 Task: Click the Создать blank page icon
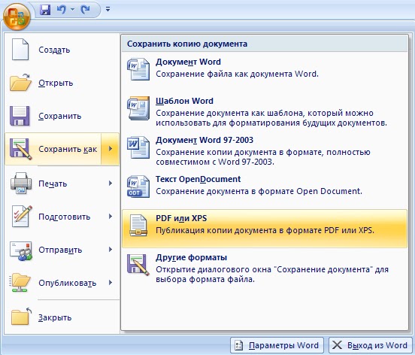[20, 50]
